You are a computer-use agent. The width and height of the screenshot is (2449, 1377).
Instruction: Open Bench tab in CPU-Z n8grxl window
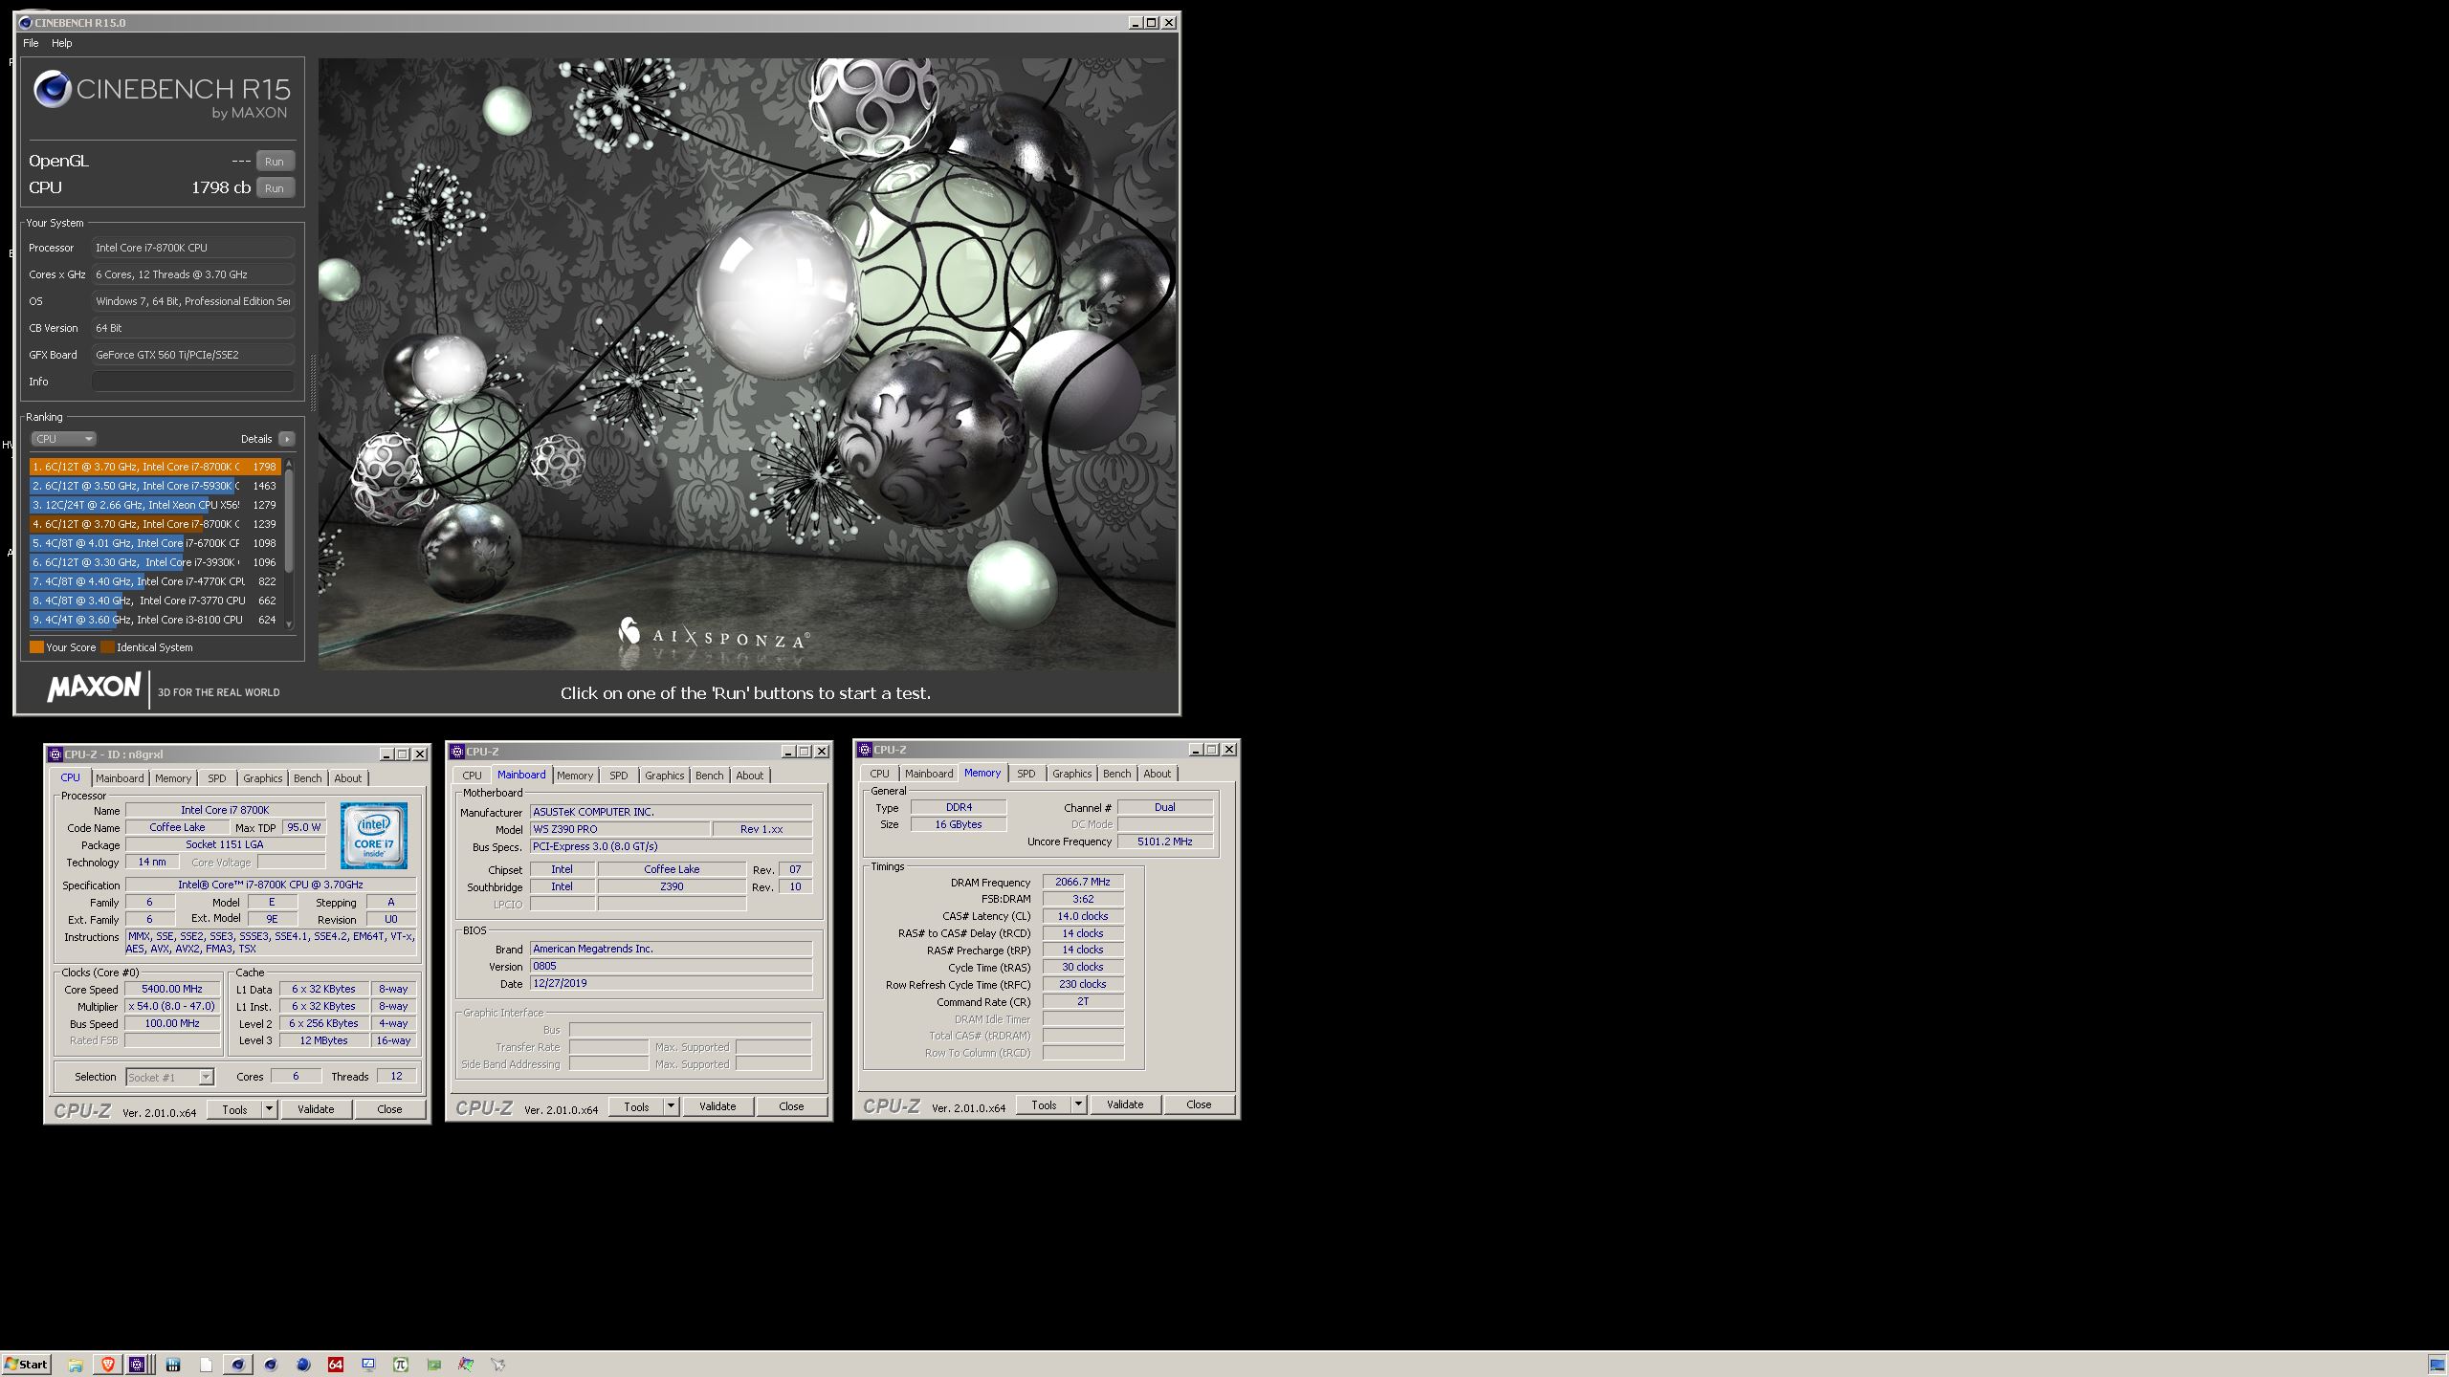point(307,778)
